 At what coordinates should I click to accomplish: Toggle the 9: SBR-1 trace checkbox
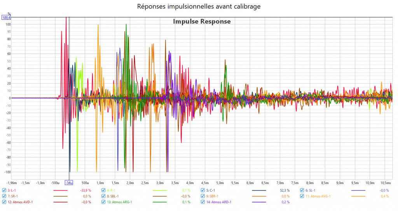pyautogui.click(x=203, y=196)
